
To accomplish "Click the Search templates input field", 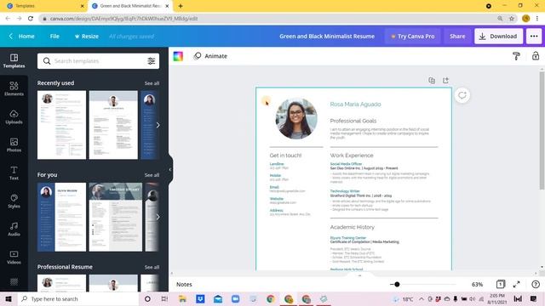I will pyautogui.click(x=99, y=61).
